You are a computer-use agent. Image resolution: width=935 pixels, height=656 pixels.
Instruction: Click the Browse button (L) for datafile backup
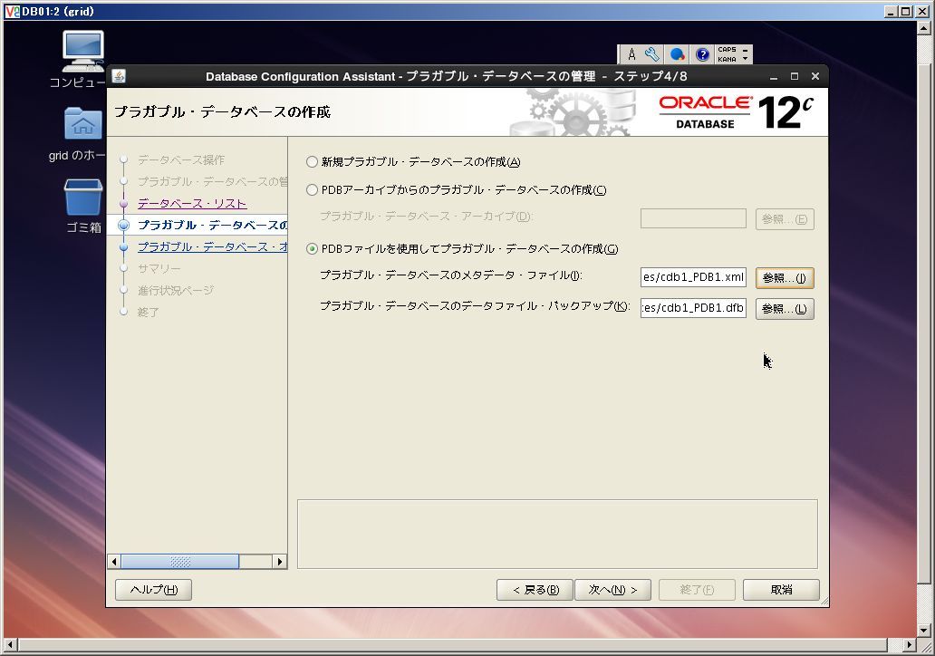point(784,309)
